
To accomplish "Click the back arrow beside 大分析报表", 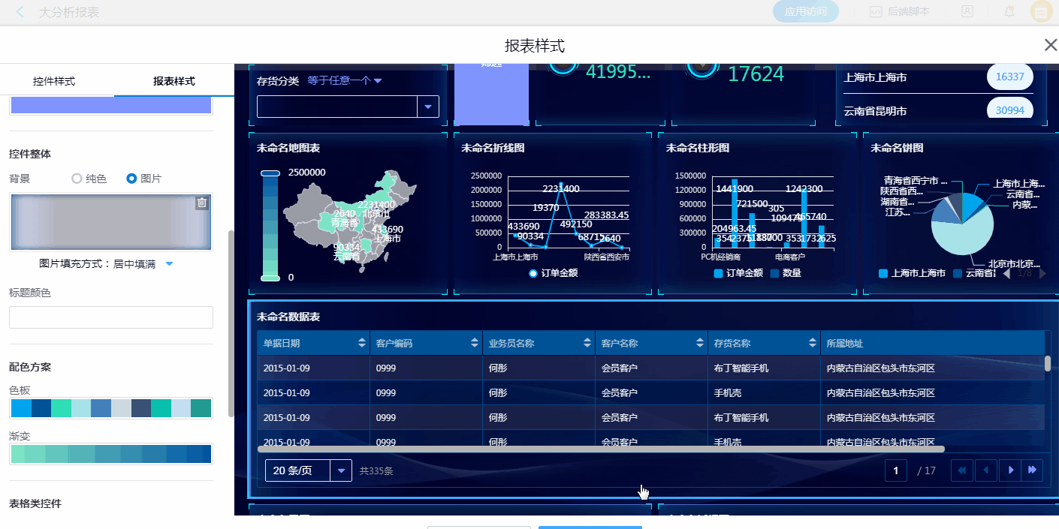I will point(20,12).
